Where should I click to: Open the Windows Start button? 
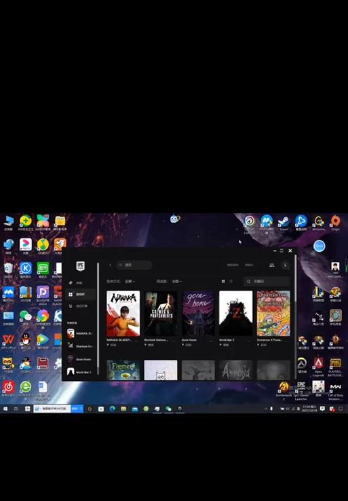pos(5,409)
